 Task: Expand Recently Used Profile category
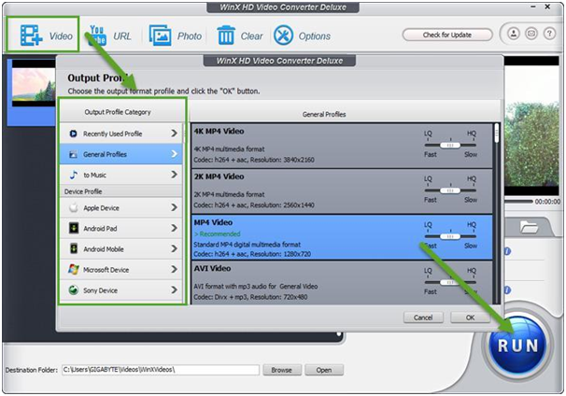tap(121, 134)
